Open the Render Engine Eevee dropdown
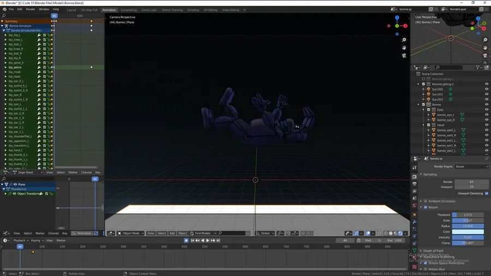 pos(471,166)
